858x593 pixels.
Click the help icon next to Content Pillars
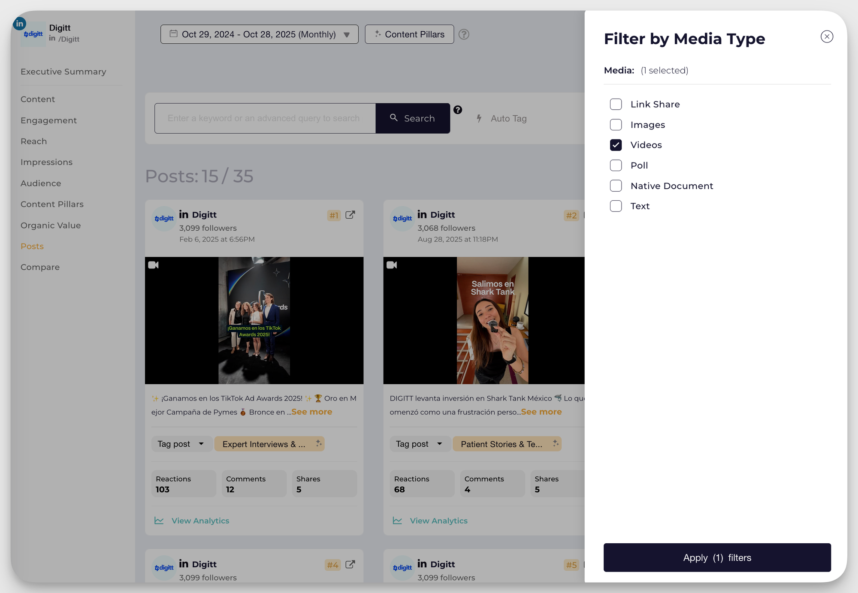point(464,34)
